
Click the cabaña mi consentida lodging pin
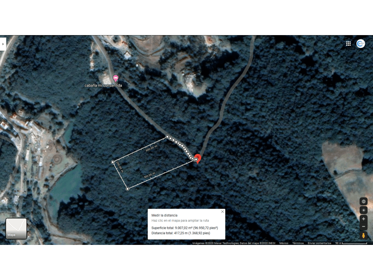click(x=115, y=78)
